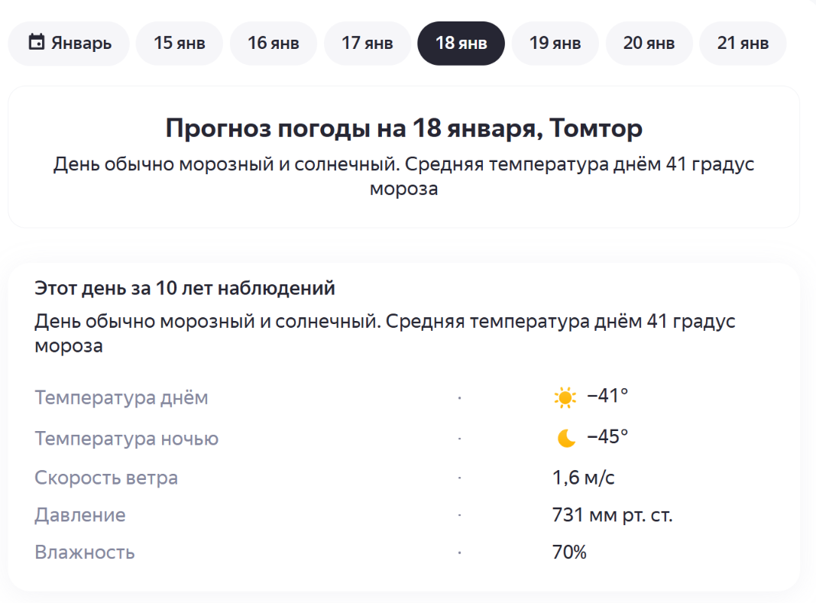
Task: Click the moon icon beside −45°
Action: coord(566,438)
